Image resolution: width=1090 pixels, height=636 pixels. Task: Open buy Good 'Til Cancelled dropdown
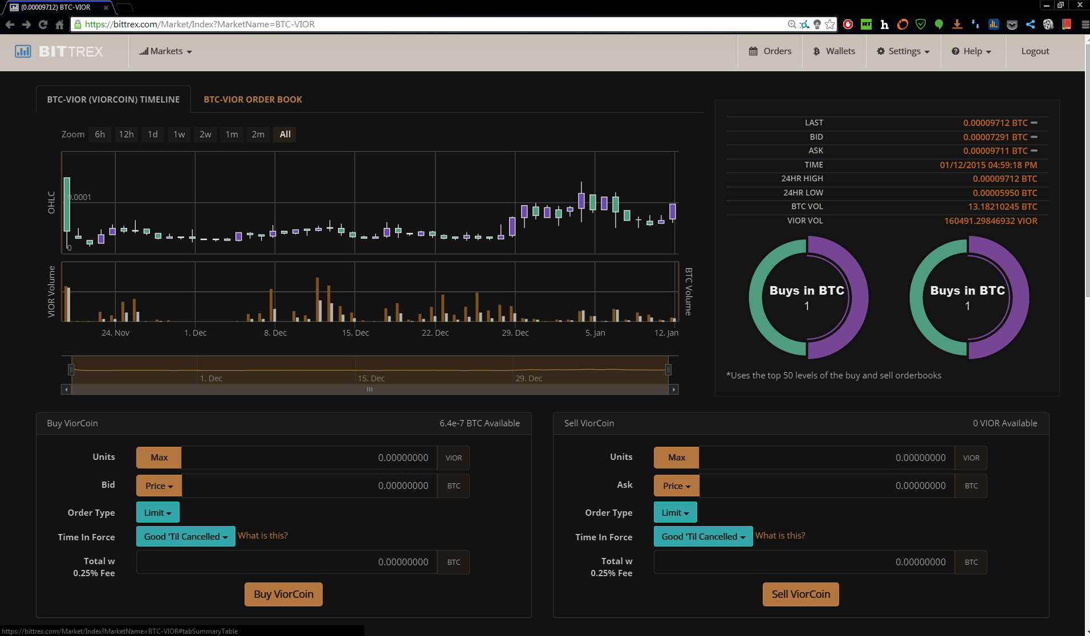pos(186,536)
